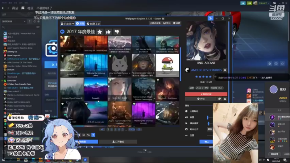Select Watching the Universe (red) wallpaper

click(96, 44)
